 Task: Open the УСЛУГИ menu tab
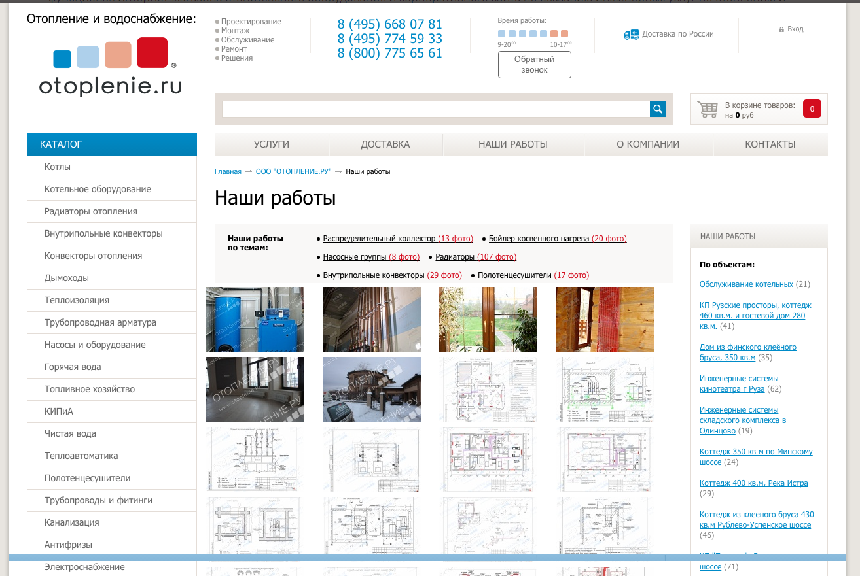point(272,144)
